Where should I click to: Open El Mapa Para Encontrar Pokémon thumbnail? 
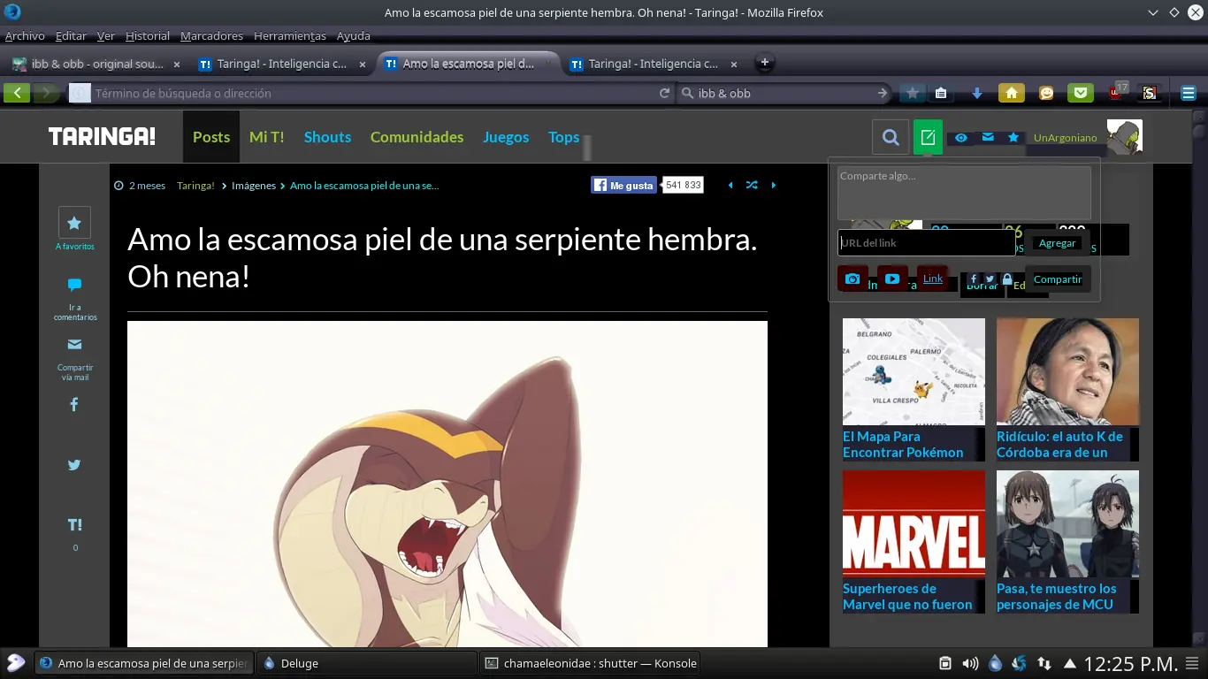point(914,371)
